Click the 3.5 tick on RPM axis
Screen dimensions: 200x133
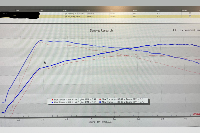(43, 119)
